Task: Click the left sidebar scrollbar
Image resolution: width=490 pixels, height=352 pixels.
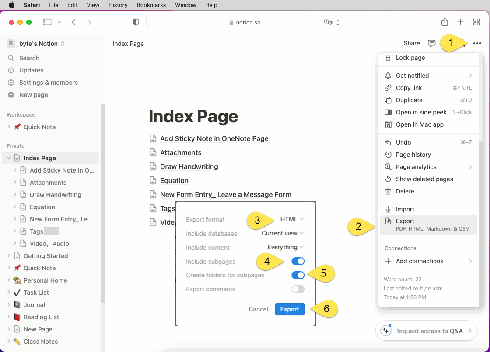Action: (x=102, y=203)
